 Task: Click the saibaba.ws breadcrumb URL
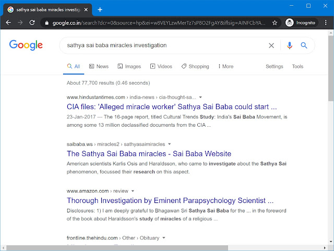pos(116,144)
